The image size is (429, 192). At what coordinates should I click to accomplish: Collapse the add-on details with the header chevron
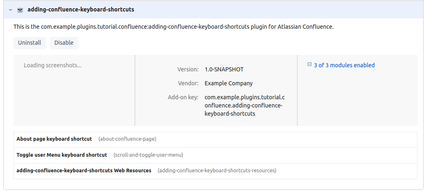click(x=11, y=9)
